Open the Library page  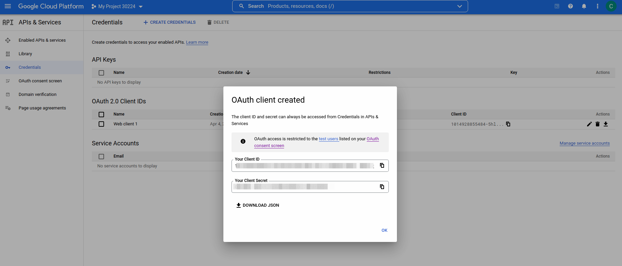point(25,54)
